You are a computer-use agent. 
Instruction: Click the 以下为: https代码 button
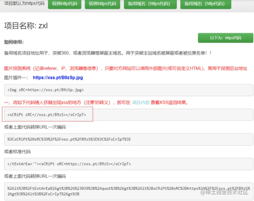point(226,38)
